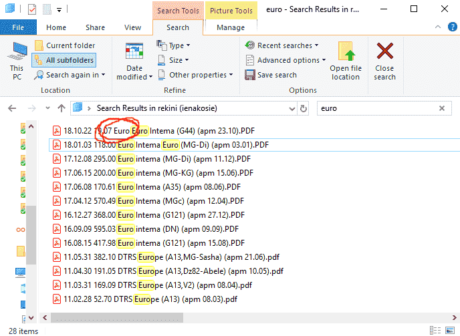Open the File menu tab
Viewport: 460px width, 336px height.
coord(19,27)
